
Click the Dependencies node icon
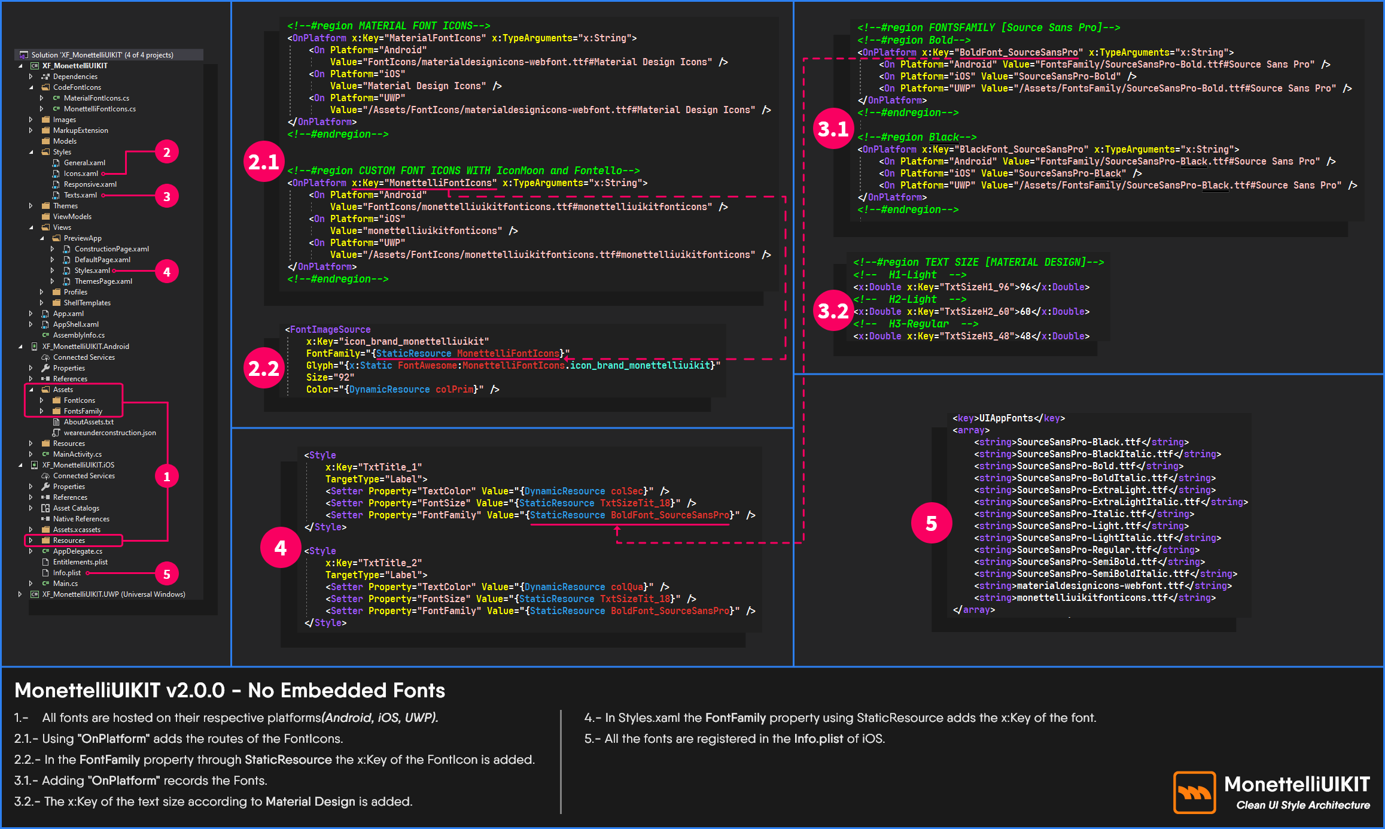(45, 77)
